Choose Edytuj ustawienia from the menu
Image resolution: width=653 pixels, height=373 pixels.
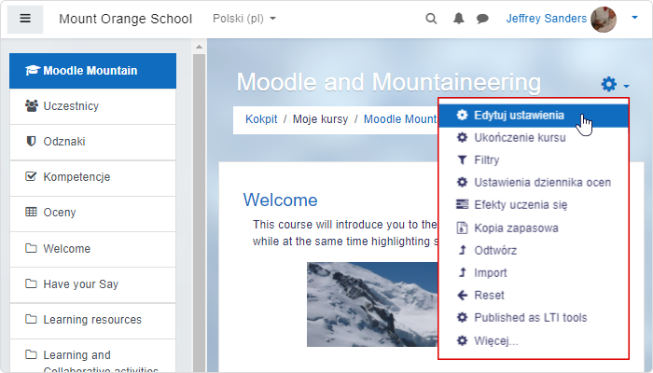[x=534, y=116]
